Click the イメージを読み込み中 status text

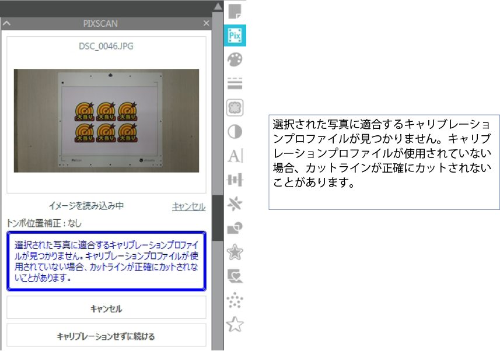(x=86, y=206)
